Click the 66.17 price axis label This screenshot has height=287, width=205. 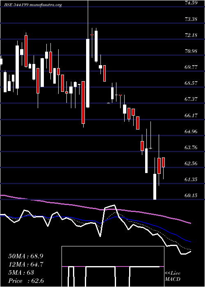click(x=191, y=115)
